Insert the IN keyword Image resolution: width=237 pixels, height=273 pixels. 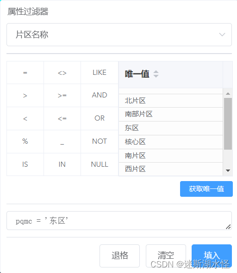[62, 164]
